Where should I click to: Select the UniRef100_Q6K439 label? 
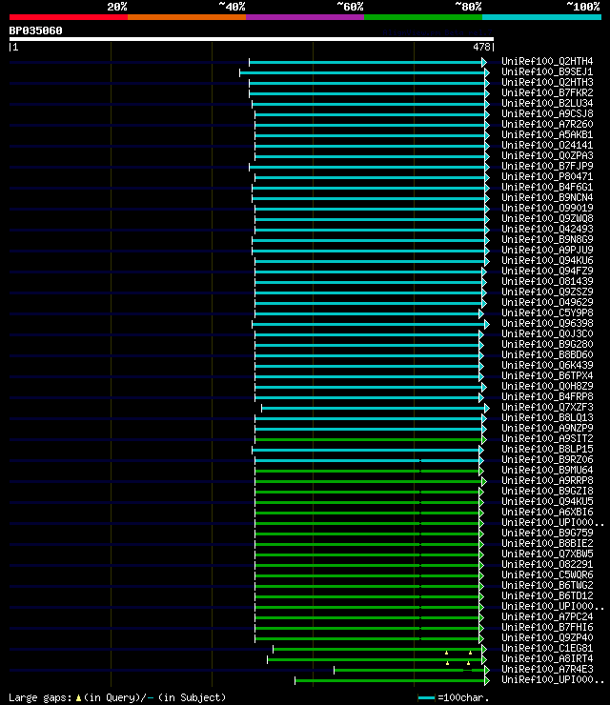pyautogui.click(x=547, y=365)
